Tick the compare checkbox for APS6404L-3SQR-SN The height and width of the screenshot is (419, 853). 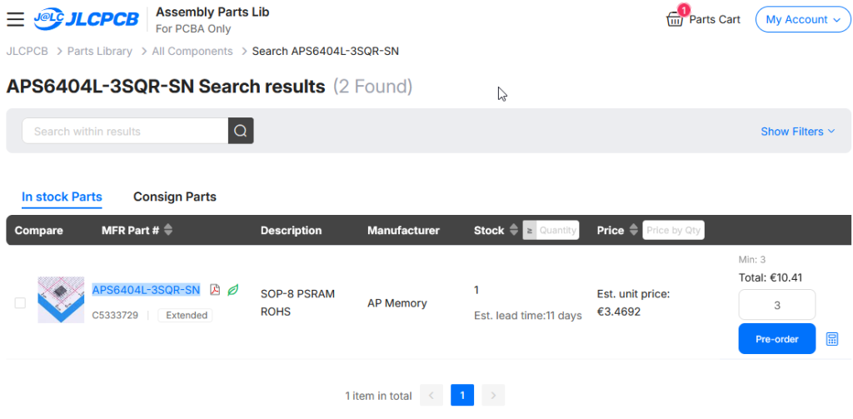20,303
